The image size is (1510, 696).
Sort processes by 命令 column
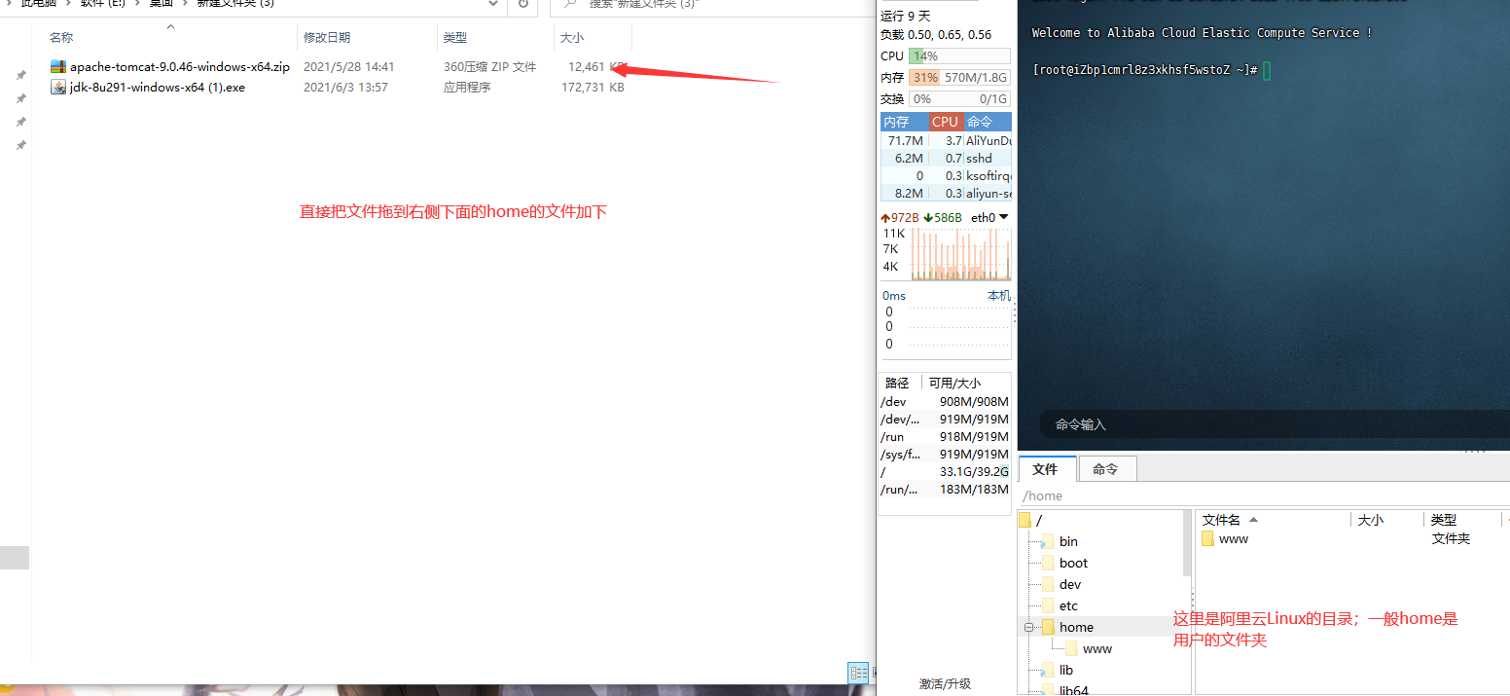988,122
